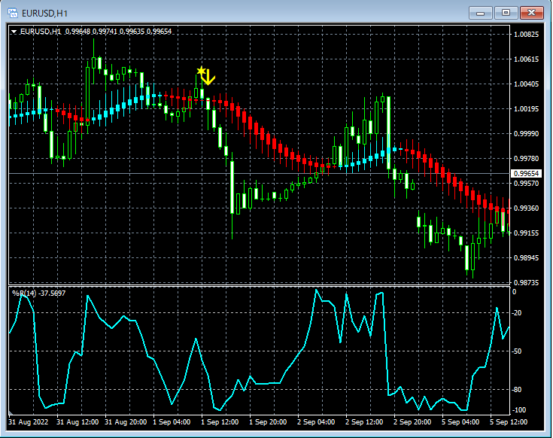Click the 1.00825 price scale label

[526, 34]
